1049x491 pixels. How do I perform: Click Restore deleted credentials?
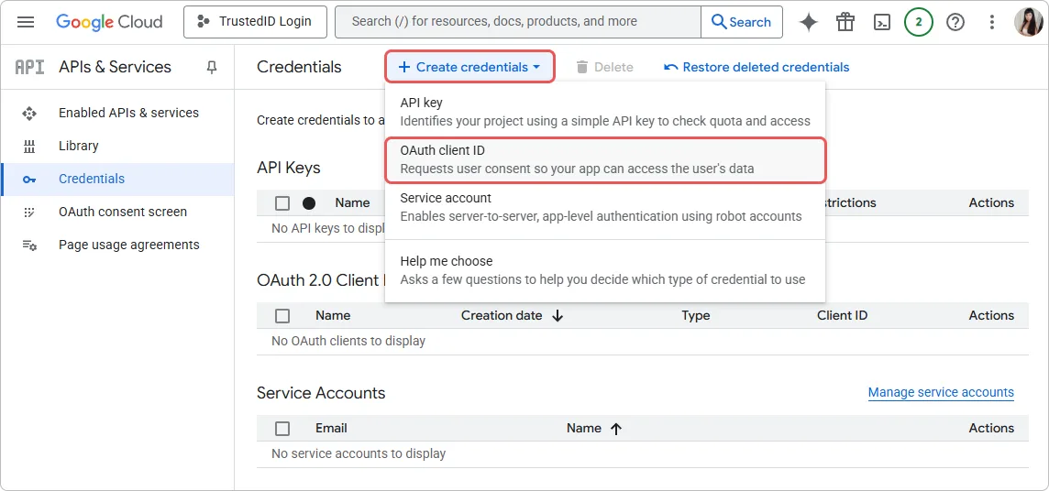pos(756,67)
